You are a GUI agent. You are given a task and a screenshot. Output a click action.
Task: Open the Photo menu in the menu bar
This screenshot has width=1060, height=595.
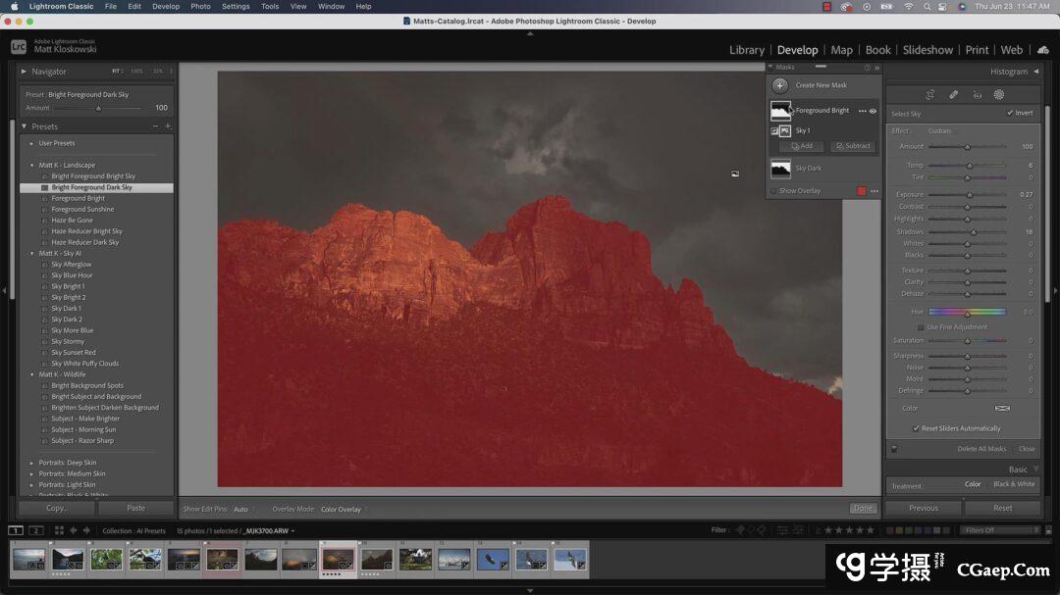click(200, 6)
